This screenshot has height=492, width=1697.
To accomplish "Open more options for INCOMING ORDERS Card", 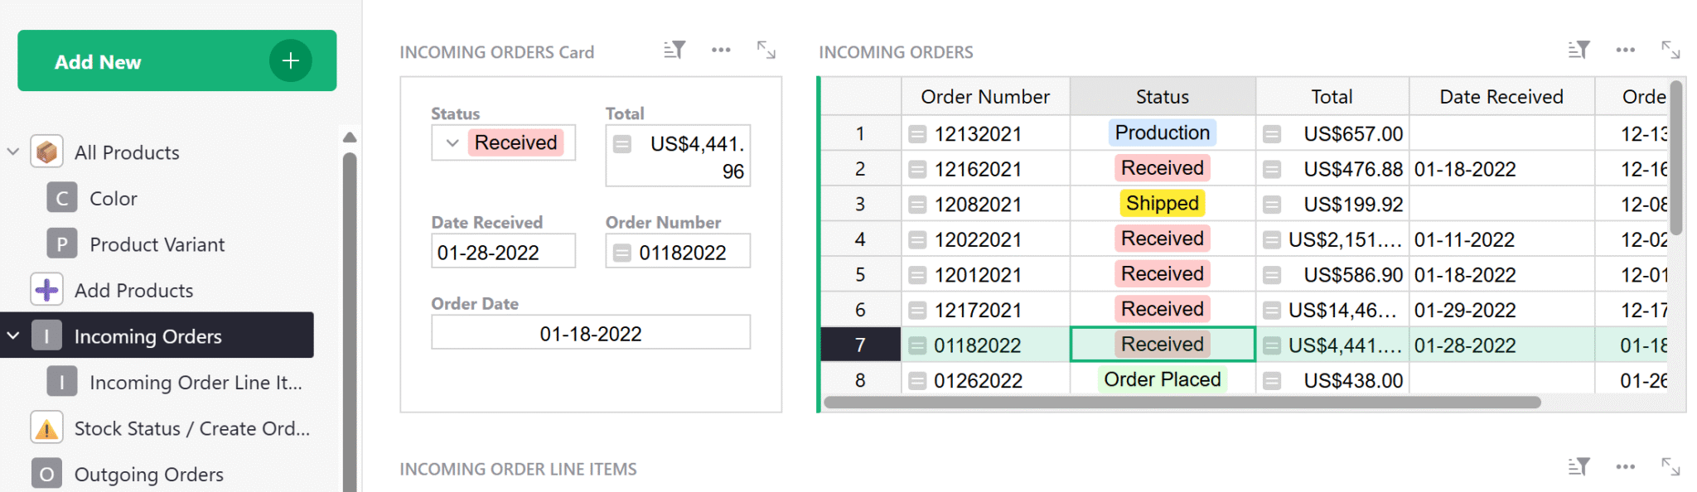I will [x=721, y=50].
